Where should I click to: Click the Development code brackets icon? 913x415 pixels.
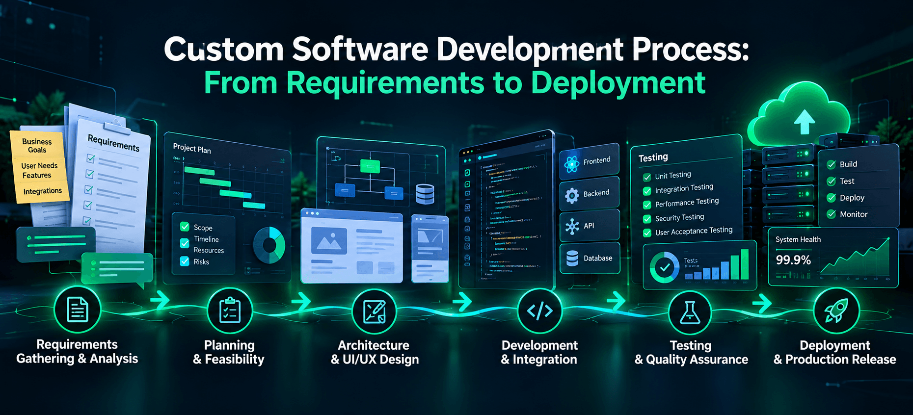pyautogui.click(x=539, y=311)
